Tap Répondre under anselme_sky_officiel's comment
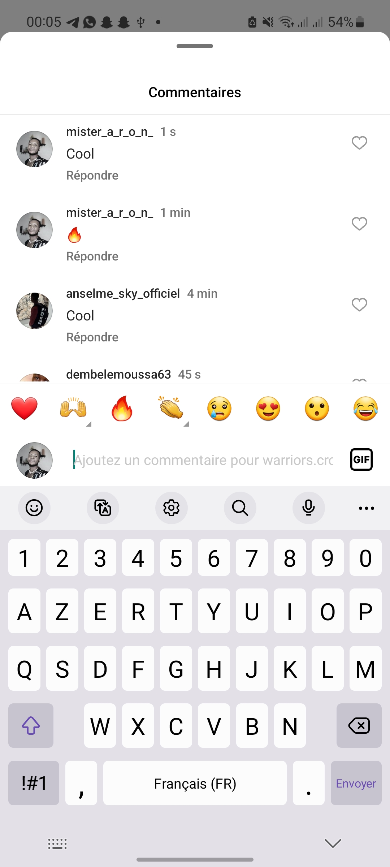The height and width of the screenshot is (867, 390). pos(92,337)
